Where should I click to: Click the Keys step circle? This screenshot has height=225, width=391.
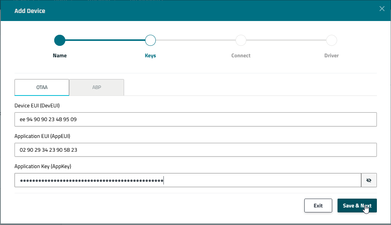pos(150,40)
